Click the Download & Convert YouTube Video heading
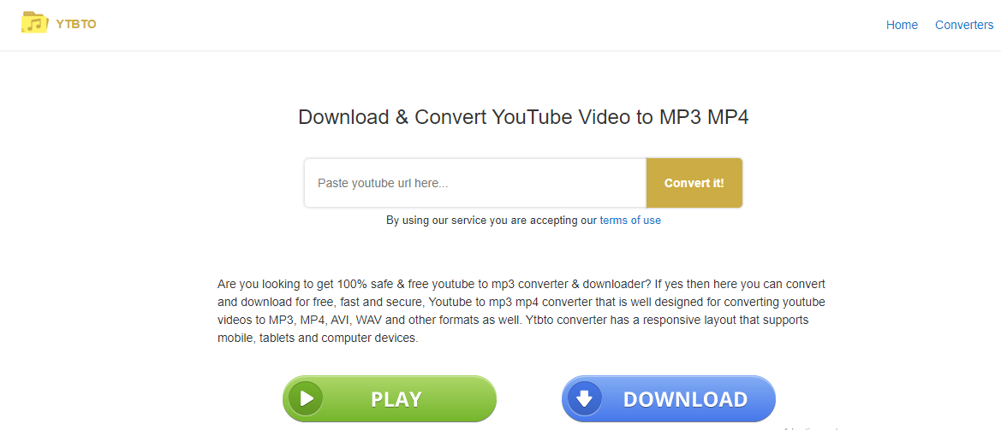The width and height of the screenshot is (1001, 430). 523,117
